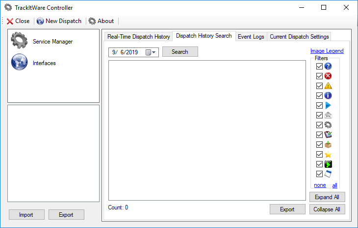Image resolution: width=358 pixels, height=228 pixels.
Task: Click the blue question mark filter icon
Action: coord(328,66)
